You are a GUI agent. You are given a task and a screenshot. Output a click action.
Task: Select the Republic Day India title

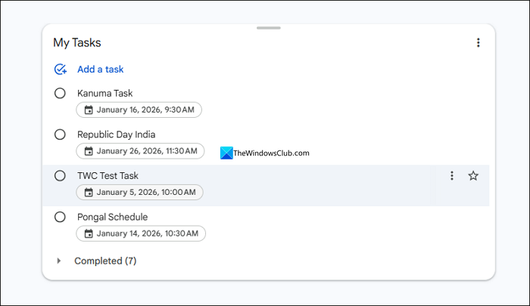click(117, 134)
